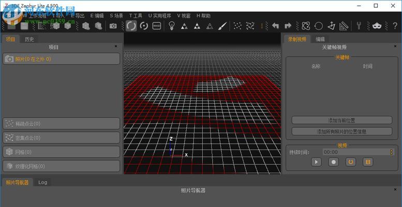Click the orange save video button
Image resolution: width=402 pixels, height=207 pixels.
coord(368,162)
